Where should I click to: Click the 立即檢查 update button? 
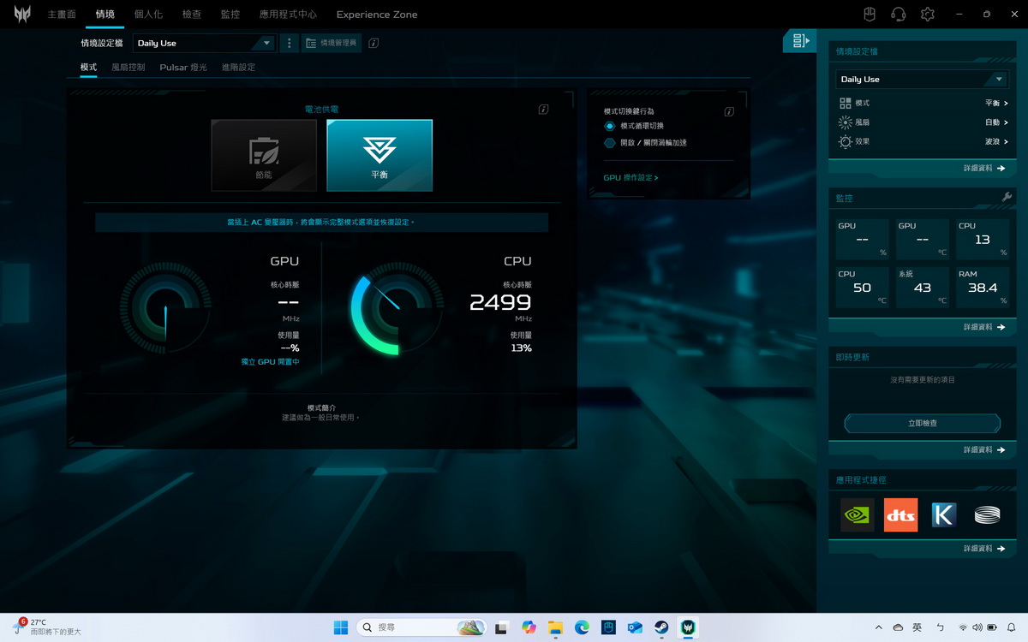(922, 423)
